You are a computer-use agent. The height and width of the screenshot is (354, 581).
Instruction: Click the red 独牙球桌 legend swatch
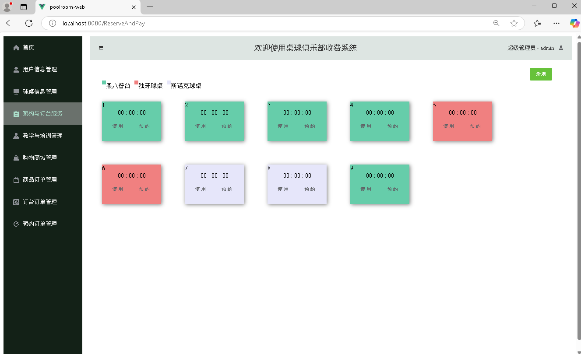136,82
